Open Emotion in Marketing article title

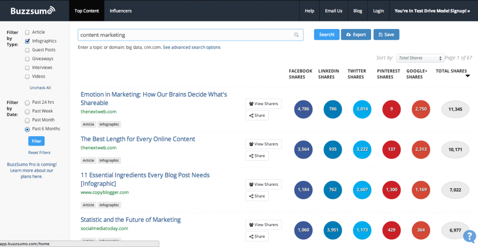pos(154,99)
